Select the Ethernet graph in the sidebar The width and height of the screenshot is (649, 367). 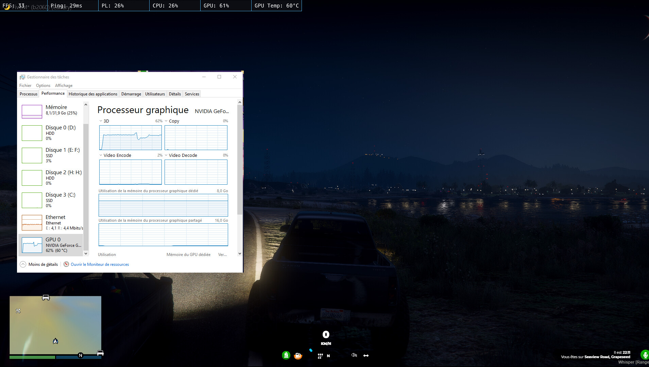[51, 223]
